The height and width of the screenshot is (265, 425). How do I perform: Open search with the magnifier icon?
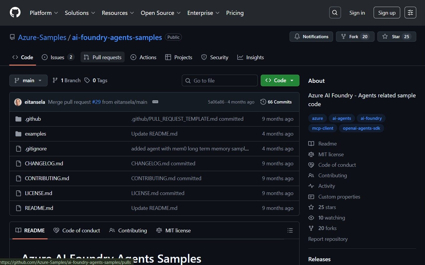pyautogui.click(x=335, y=13)
